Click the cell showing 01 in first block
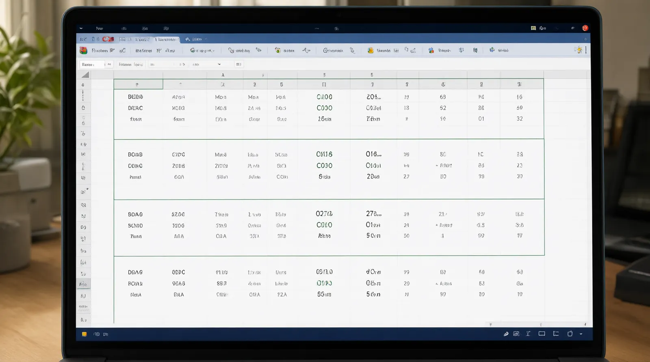 coord(481,119)
